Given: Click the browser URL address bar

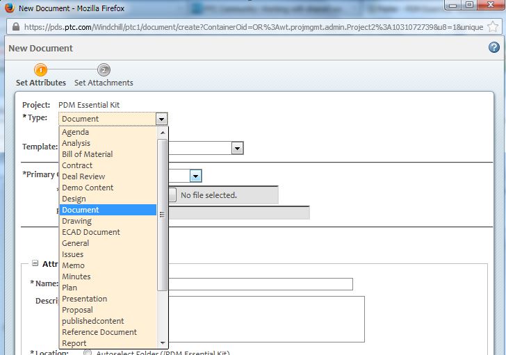Looking at the screenshot, I should (x=253, y=27).
